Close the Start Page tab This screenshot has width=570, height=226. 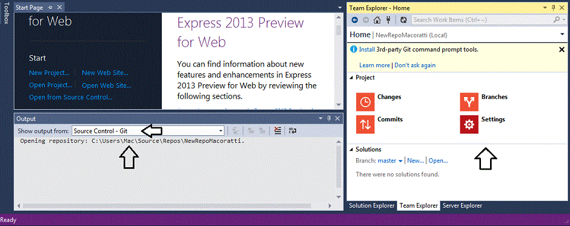pos(59,8)
